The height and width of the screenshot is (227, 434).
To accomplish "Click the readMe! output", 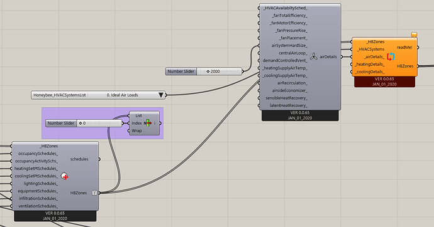I will (404, 48).
